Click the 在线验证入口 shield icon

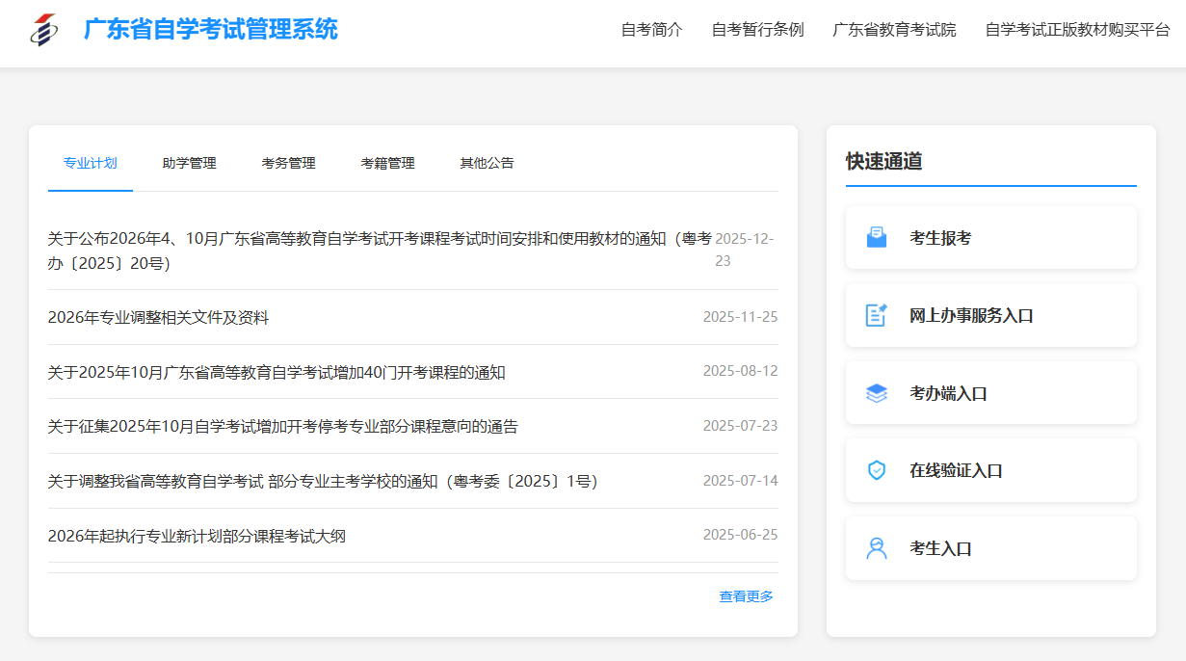[876, 470]
